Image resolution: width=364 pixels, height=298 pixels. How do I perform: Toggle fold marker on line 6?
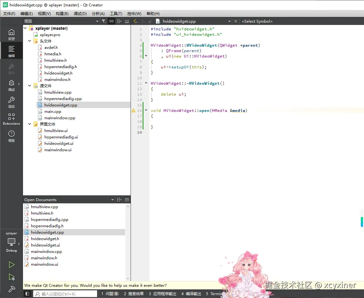coord(146,56)
